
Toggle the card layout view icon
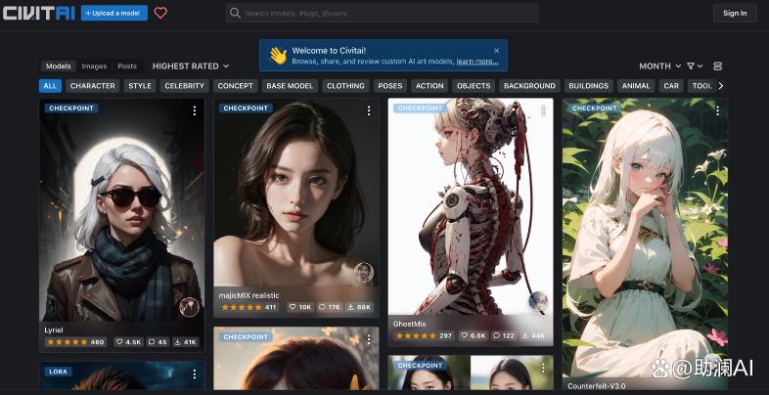point(717,66)
